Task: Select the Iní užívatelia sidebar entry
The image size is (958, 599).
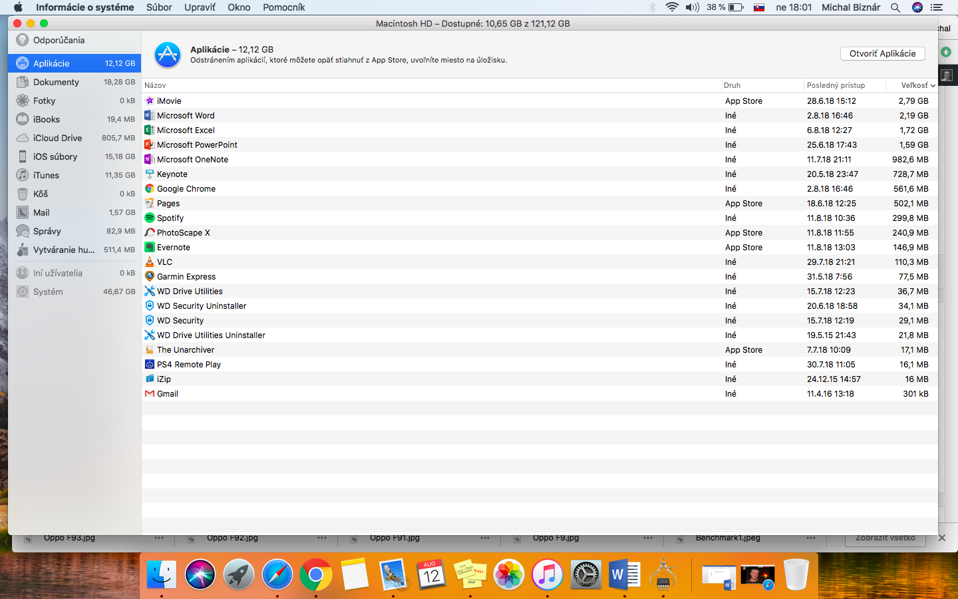Action: [x=75, y=273]
